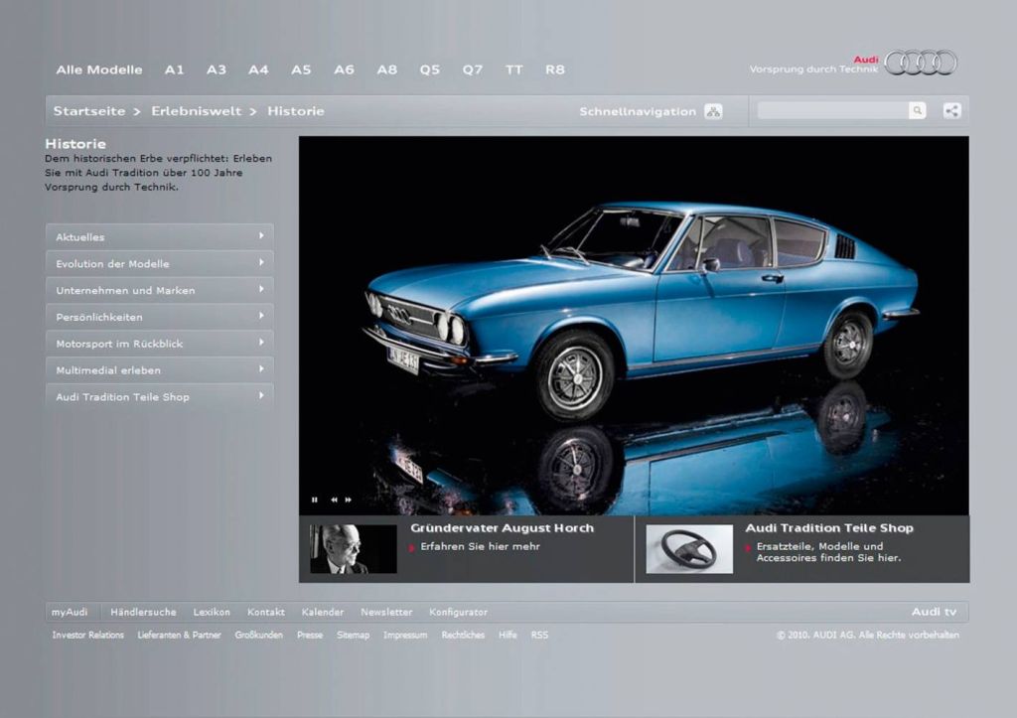1017x718 pixels.
Task: Click red arrow beside Ersatzteile text
Action: pyautogui.click(x=748, y=547)
